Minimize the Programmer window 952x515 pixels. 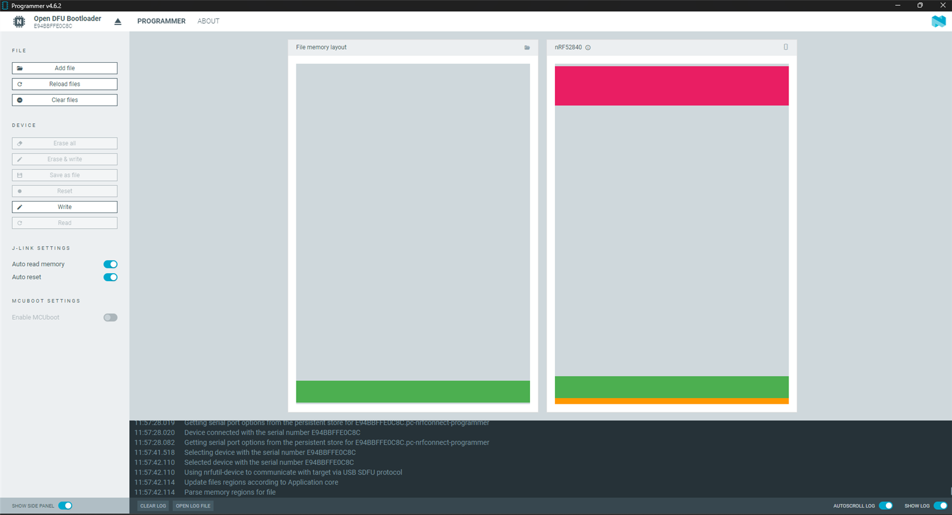click(x=897, y=6)
